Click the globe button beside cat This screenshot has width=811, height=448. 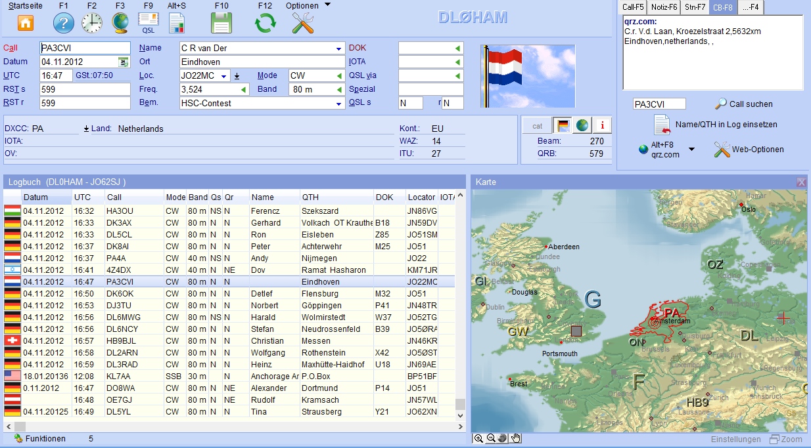point(582,125)
